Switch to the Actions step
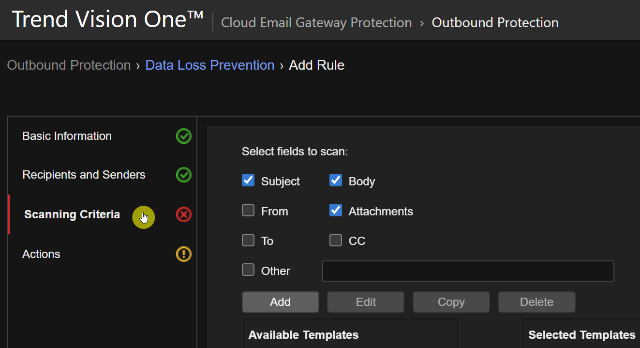 coord(41,254)
